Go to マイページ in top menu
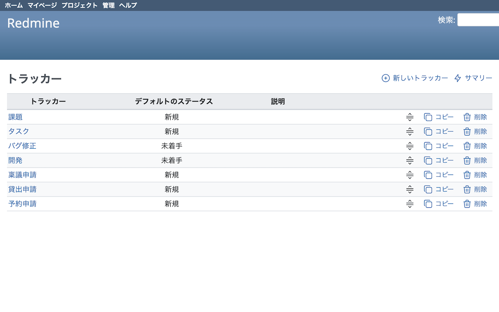This screenshot has width=499, height=312. [x=42, y=5]
